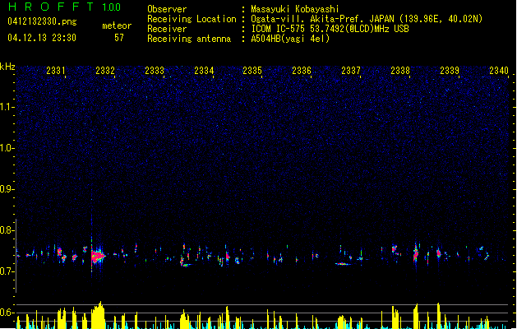Click the Observer label

coord(167,9)
